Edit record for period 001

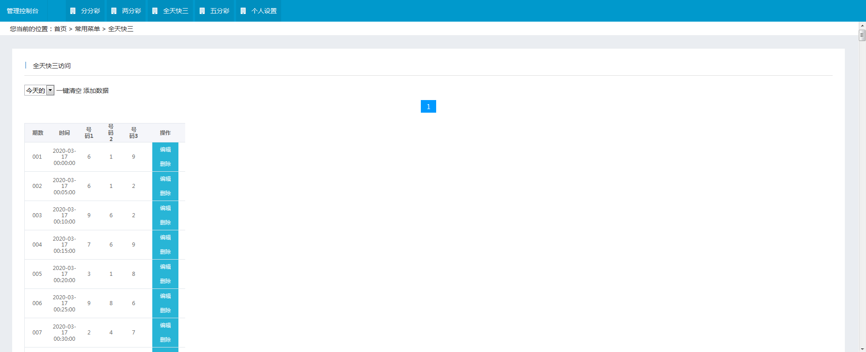(x=165, y=150)
